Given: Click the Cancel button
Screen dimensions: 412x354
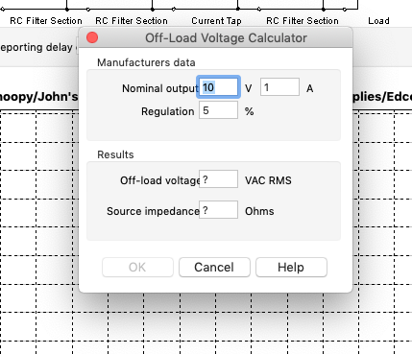Looking at the screenshot, I should [214, 267].
